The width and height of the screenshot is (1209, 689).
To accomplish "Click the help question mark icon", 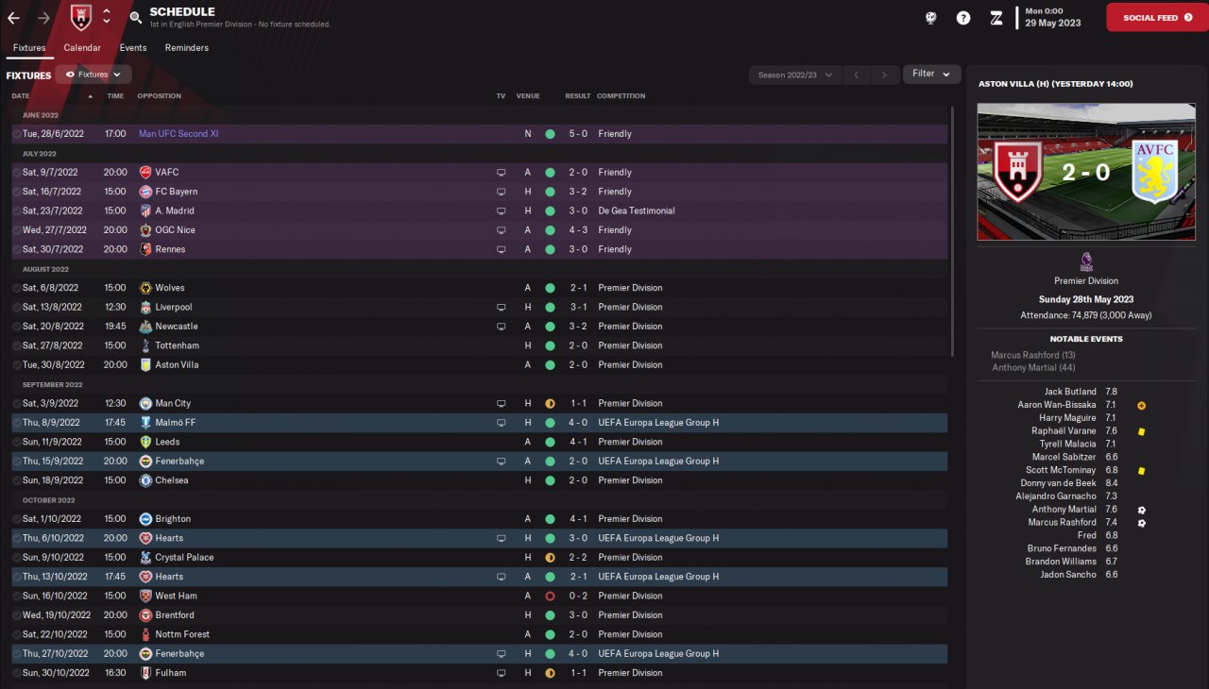I will click(x=963, y=17).
